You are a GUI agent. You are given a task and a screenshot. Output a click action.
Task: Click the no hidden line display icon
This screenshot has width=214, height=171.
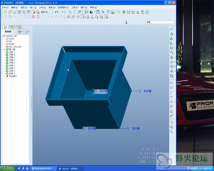tap(78, 17)
